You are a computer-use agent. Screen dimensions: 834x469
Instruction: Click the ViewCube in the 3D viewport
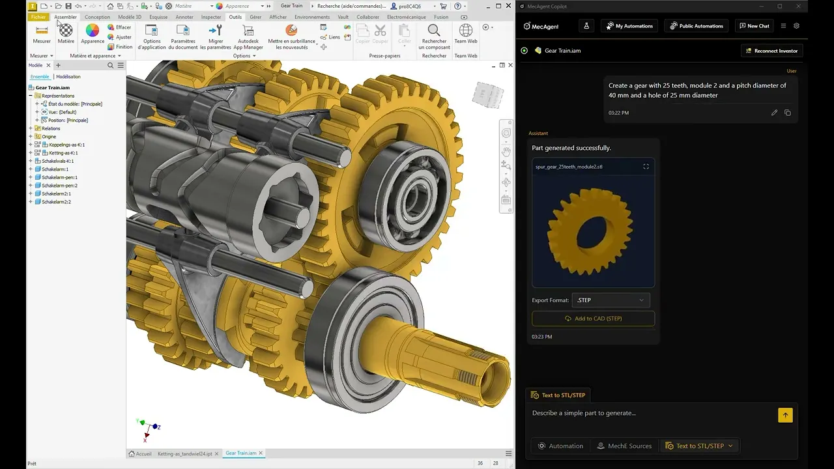tap(488, 94)
